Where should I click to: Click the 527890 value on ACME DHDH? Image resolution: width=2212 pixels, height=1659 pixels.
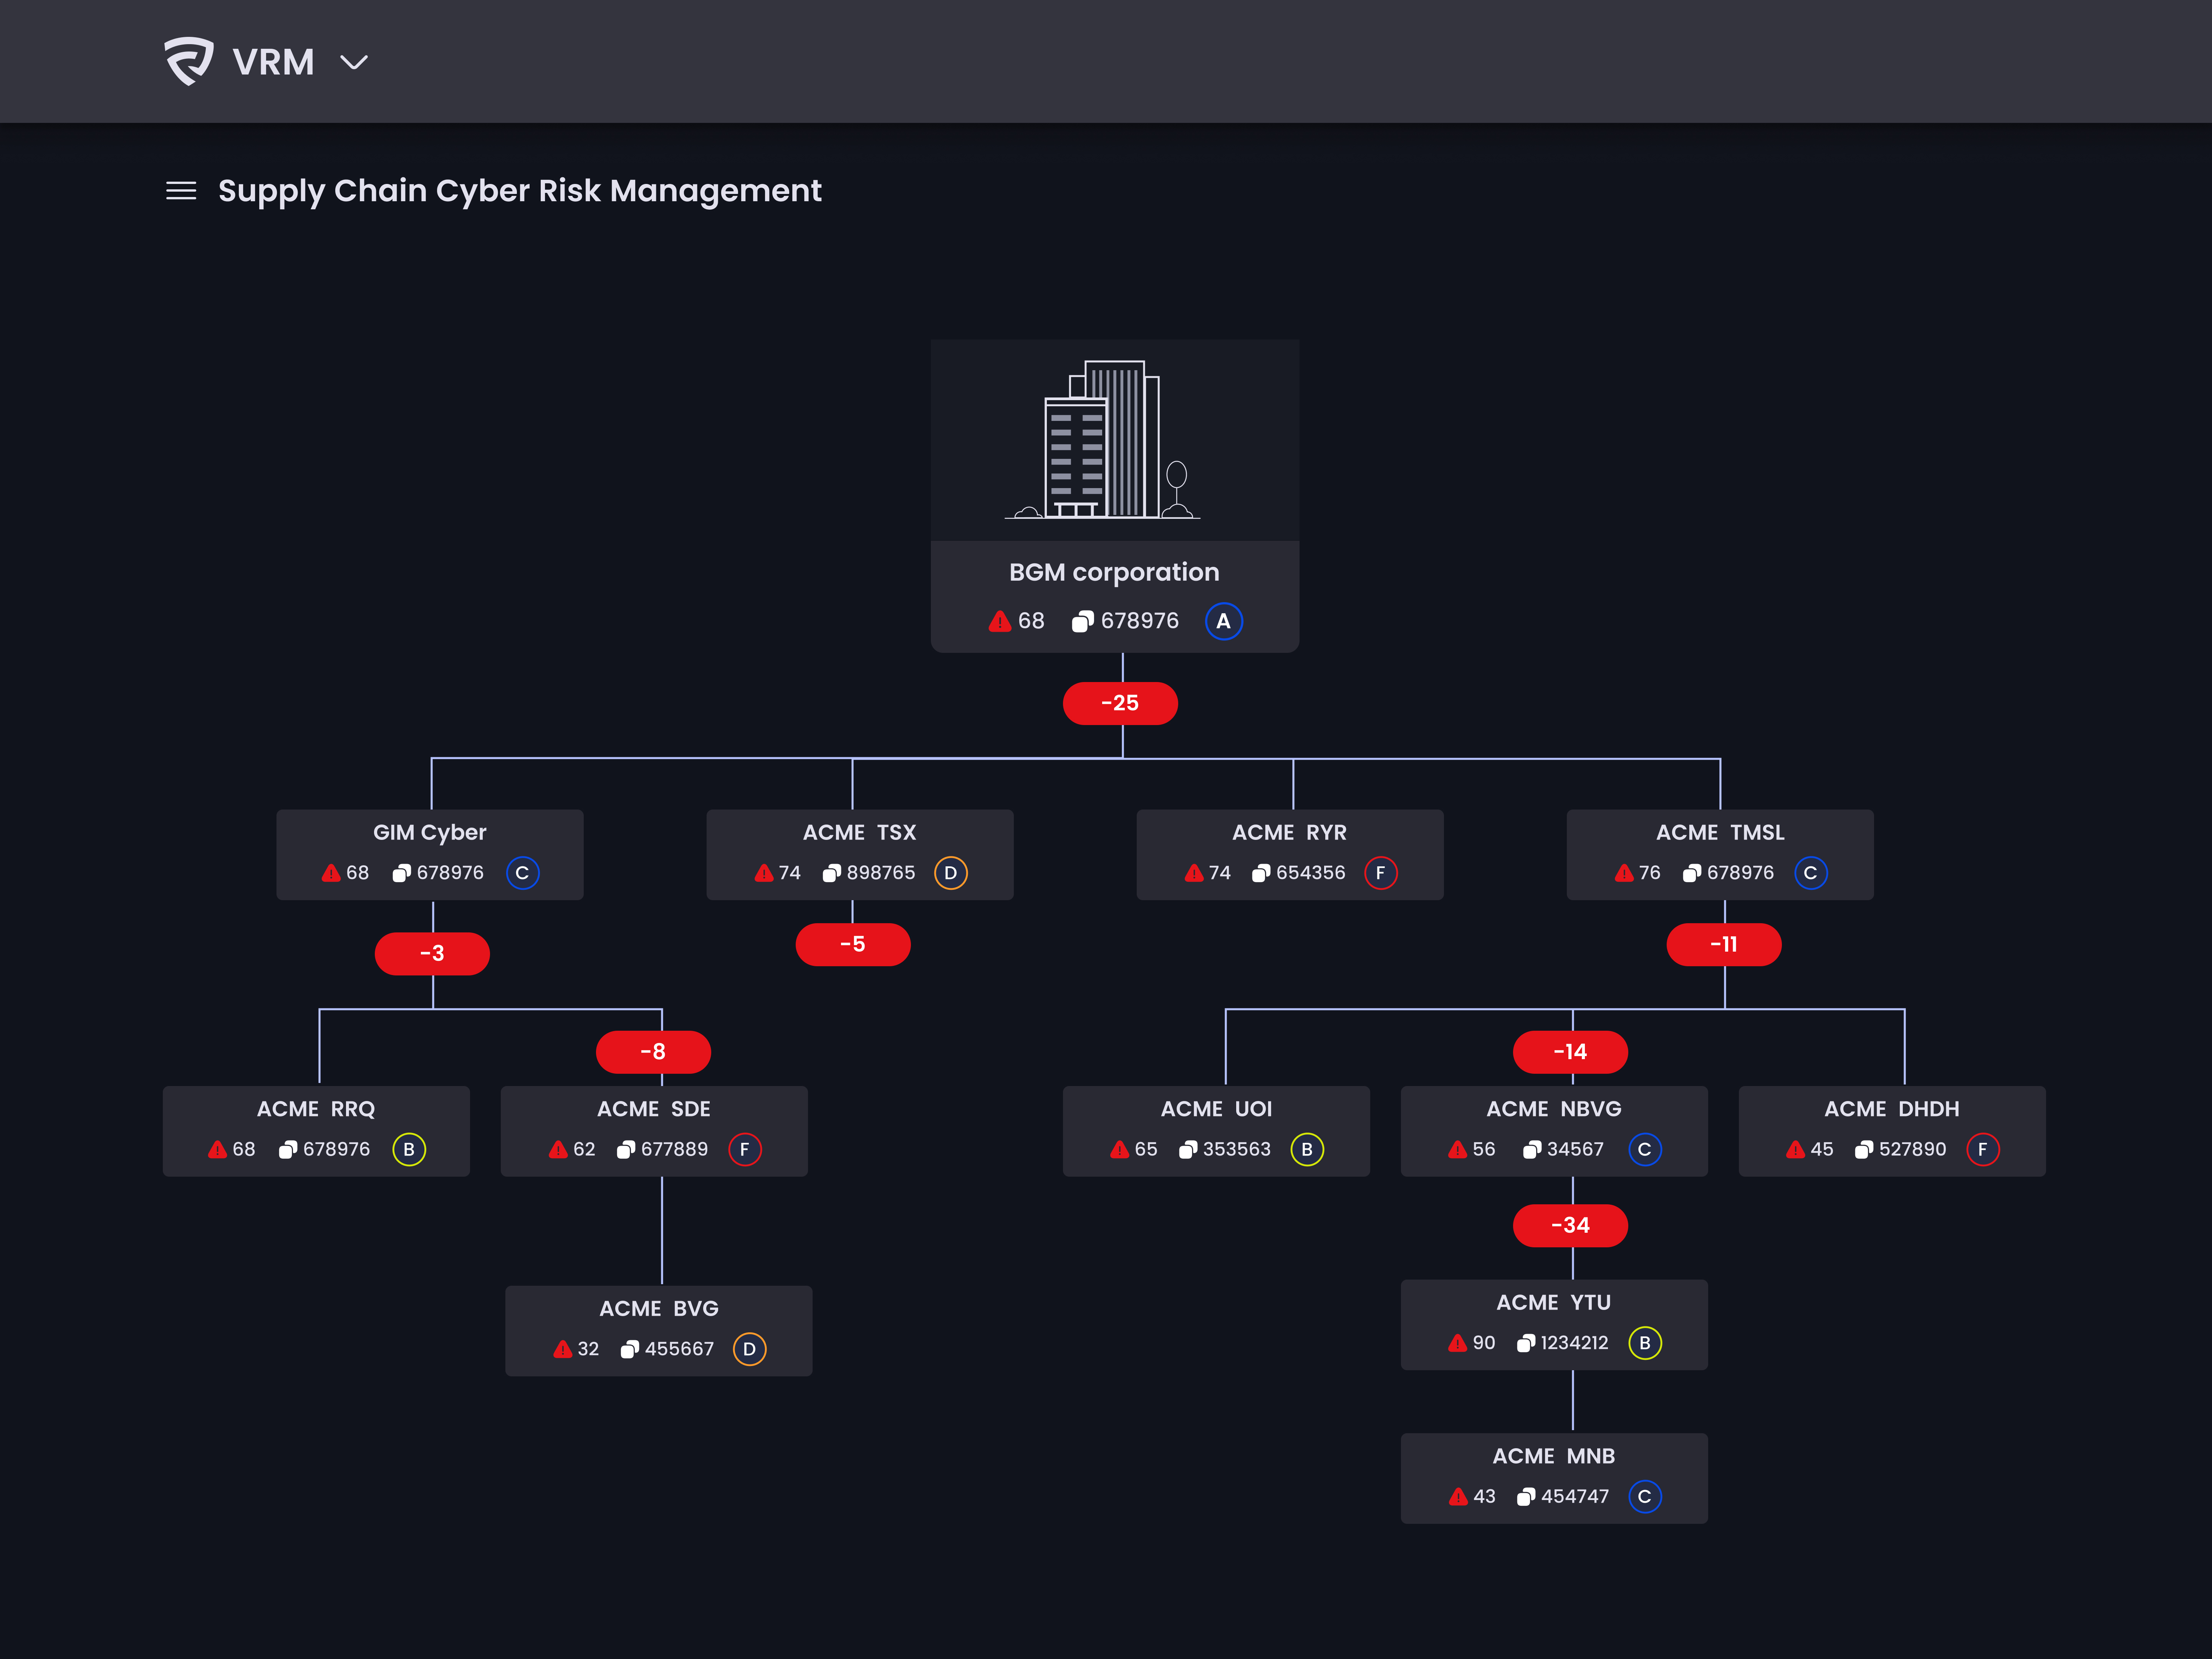1913,1150
